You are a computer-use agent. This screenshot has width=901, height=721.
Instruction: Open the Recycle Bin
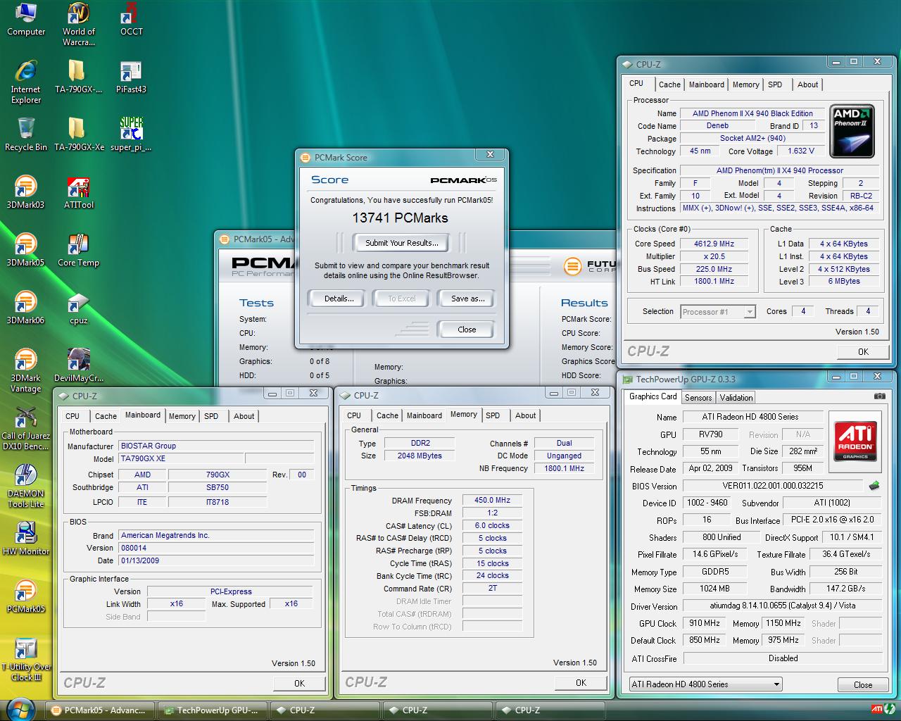[x=26, y=134]
